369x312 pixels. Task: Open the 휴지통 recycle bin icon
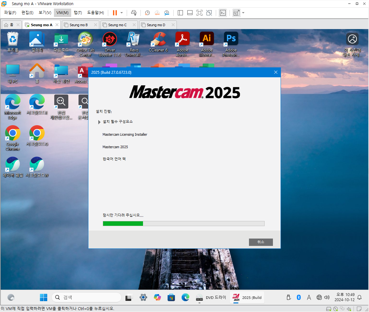[13, 42]
